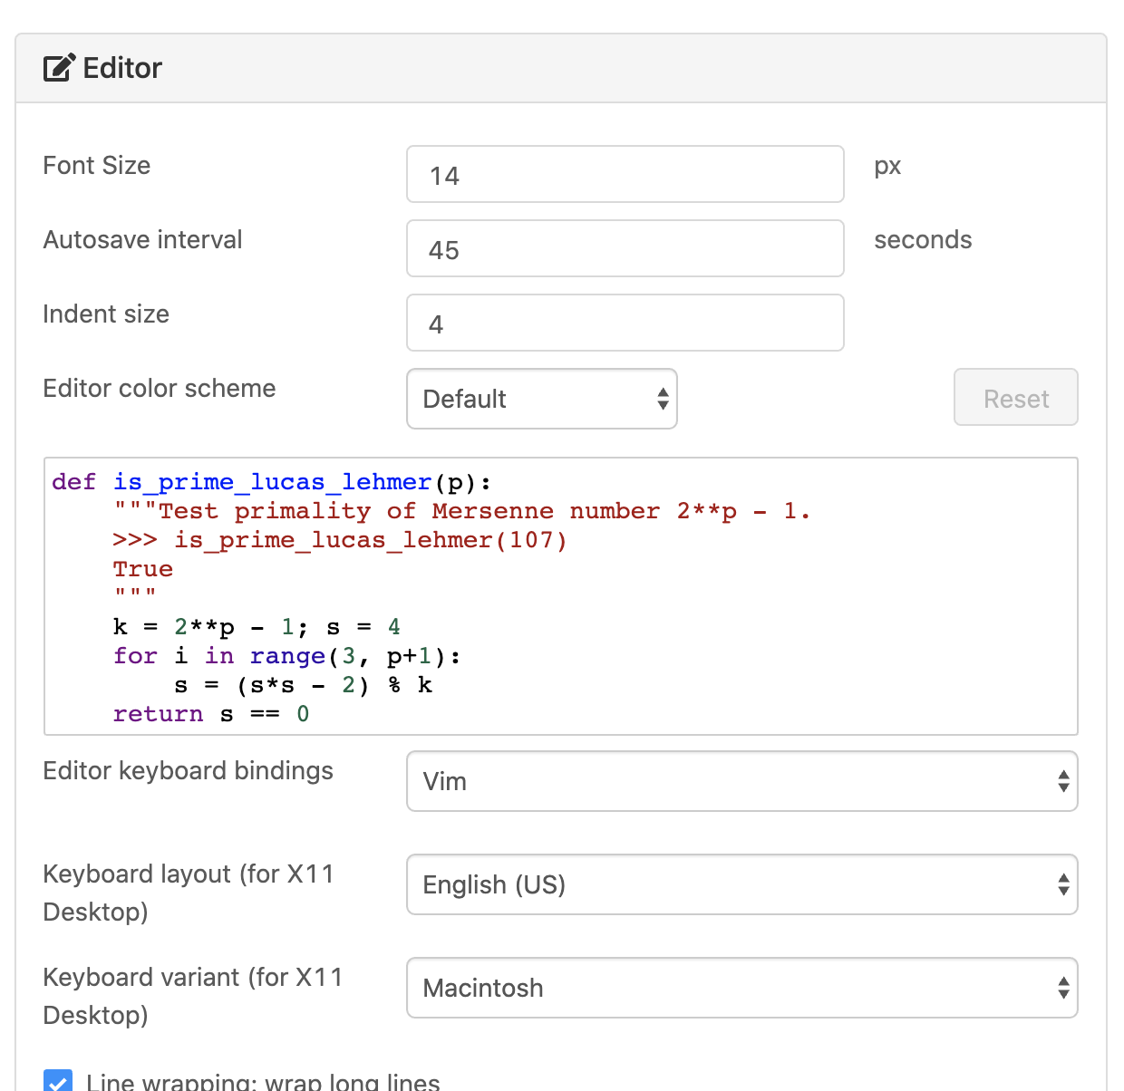Click the docstring line in the code preview
This screenshot has height=1091, width=1124.
pyautogui.click(x=462, y=511)
